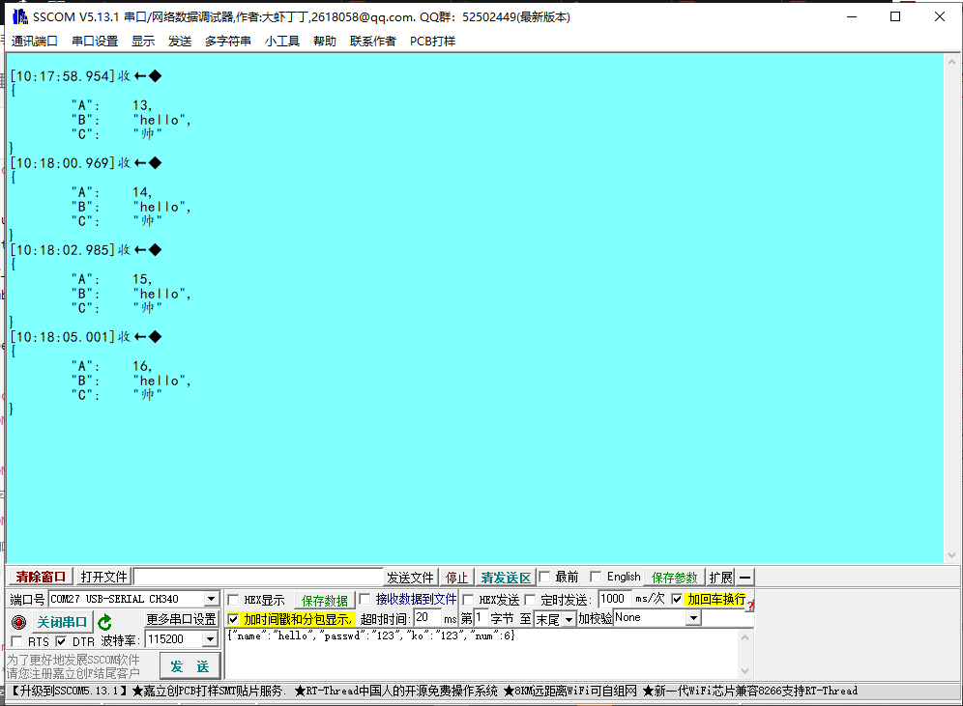Click the green serial port refresh icon
The image size is (963, 706).
coord(102,623)
